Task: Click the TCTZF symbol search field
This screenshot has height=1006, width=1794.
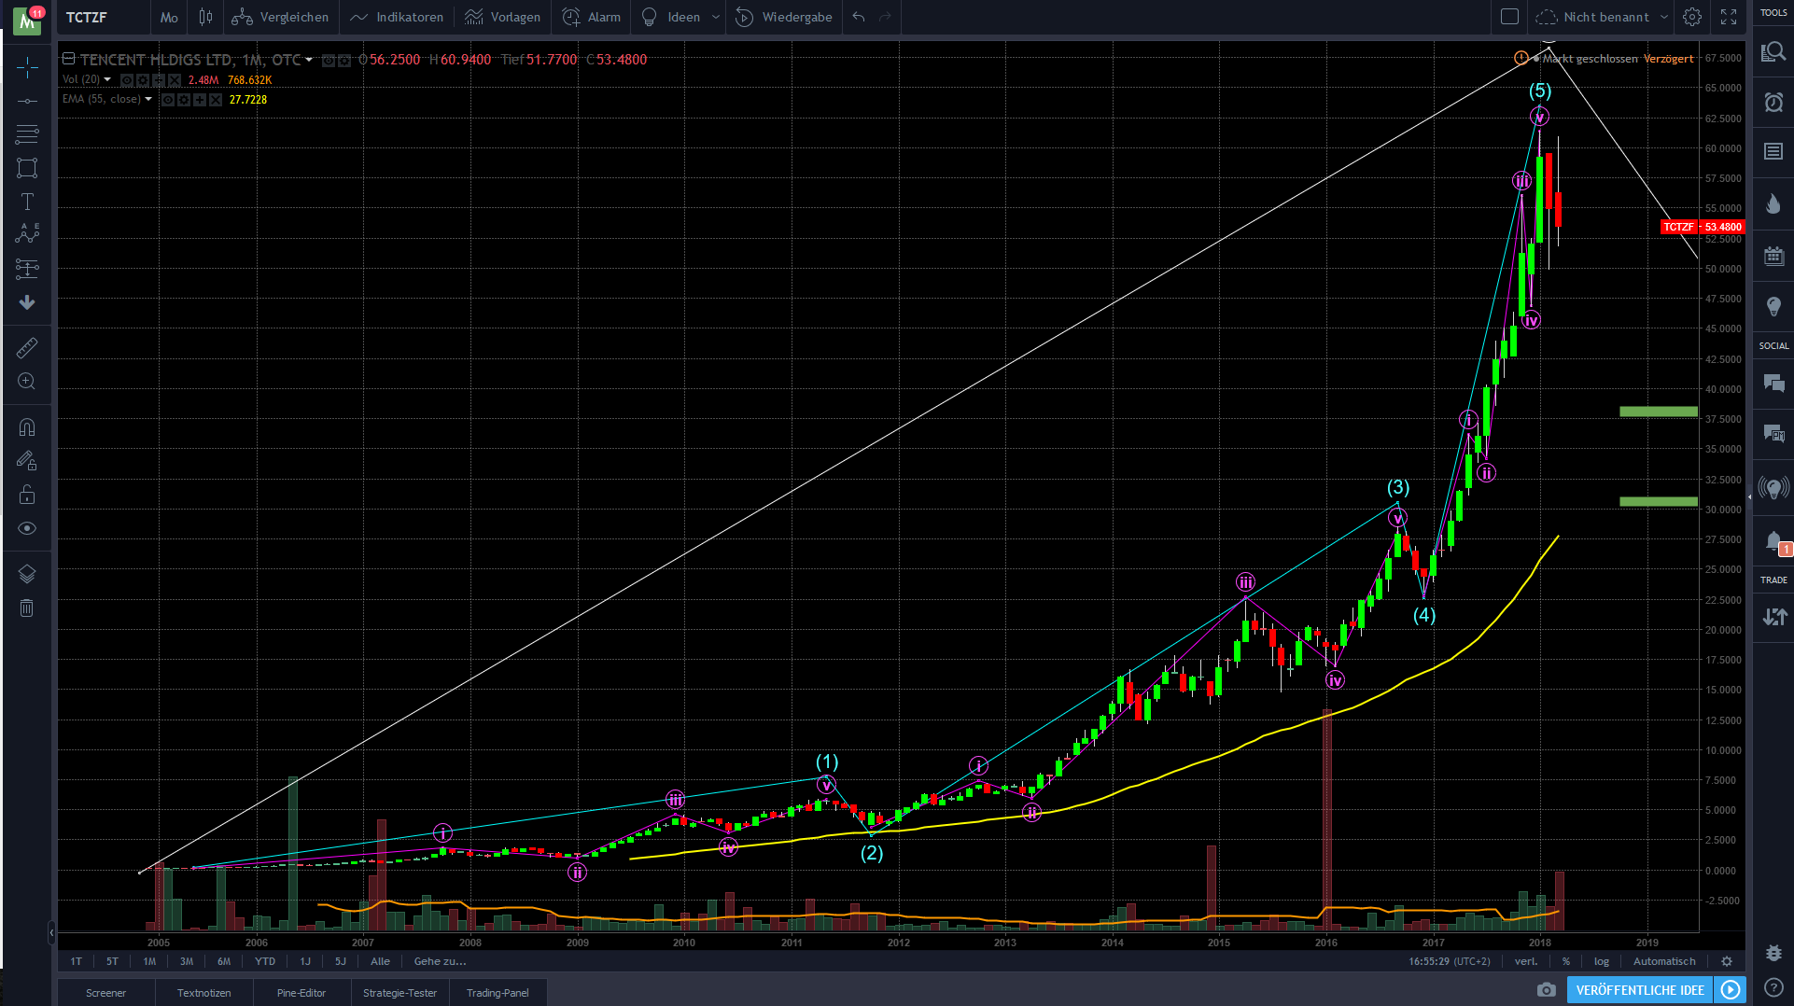Action: pyautogui.click(x=103, y=17)
